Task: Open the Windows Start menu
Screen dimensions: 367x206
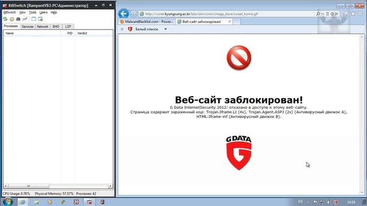Action: (7, 202)
